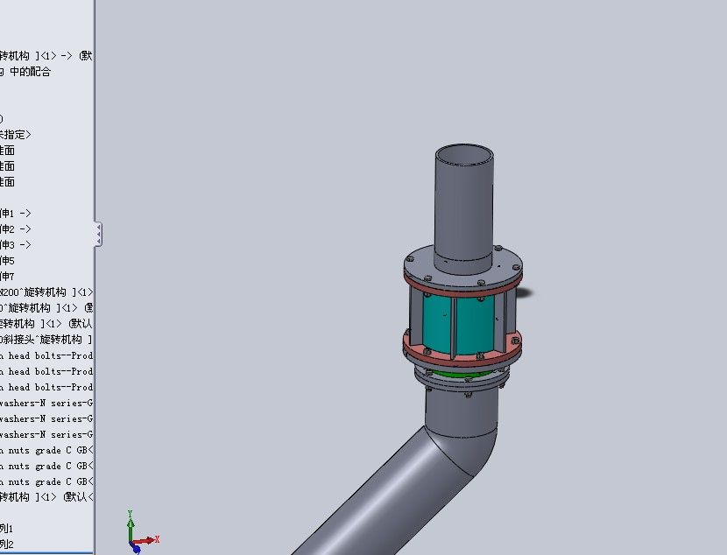The image size is (727, 555).
Task: Select the first 'head bolts--Prod' row
Action: tap(46, 355)
